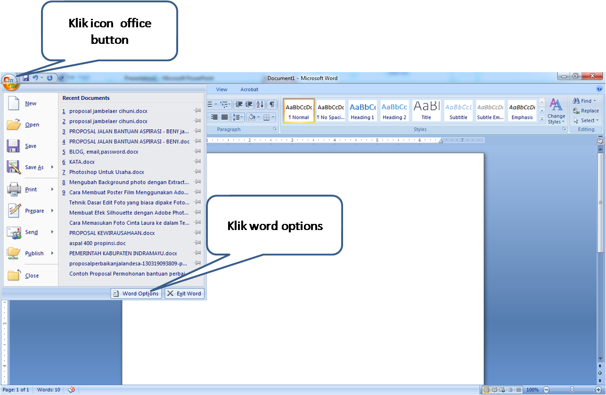Click the Close folder icon in Office menu

(x=14, y=275)
